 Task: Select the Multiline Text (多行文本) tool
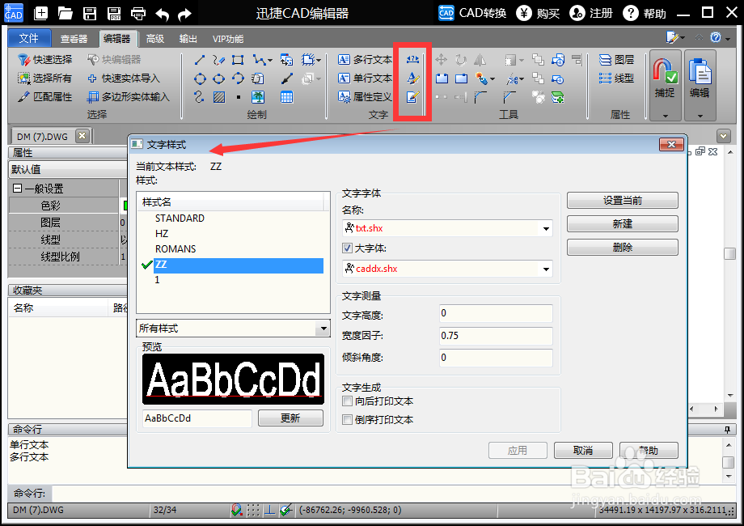click(364, 60)
